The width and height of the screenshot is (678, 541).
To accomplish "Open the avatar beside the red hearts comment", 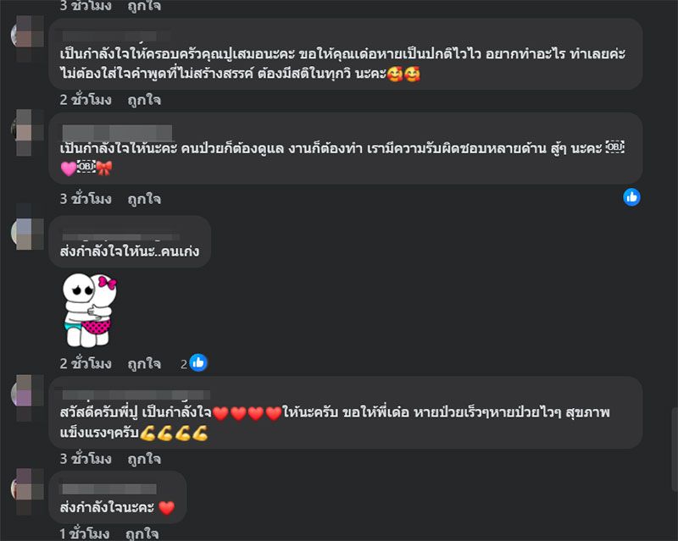I will 27,395.
